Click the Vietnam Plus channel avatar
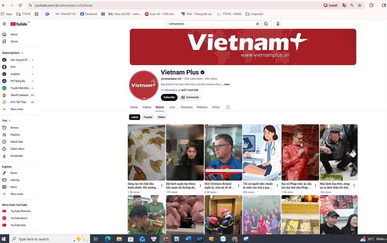This screenshot has height=243, width=387. pos(144,85)
